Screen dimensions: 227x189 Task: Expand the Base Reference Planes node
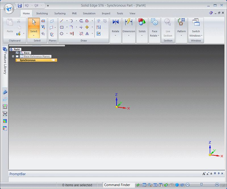[13, 56]
